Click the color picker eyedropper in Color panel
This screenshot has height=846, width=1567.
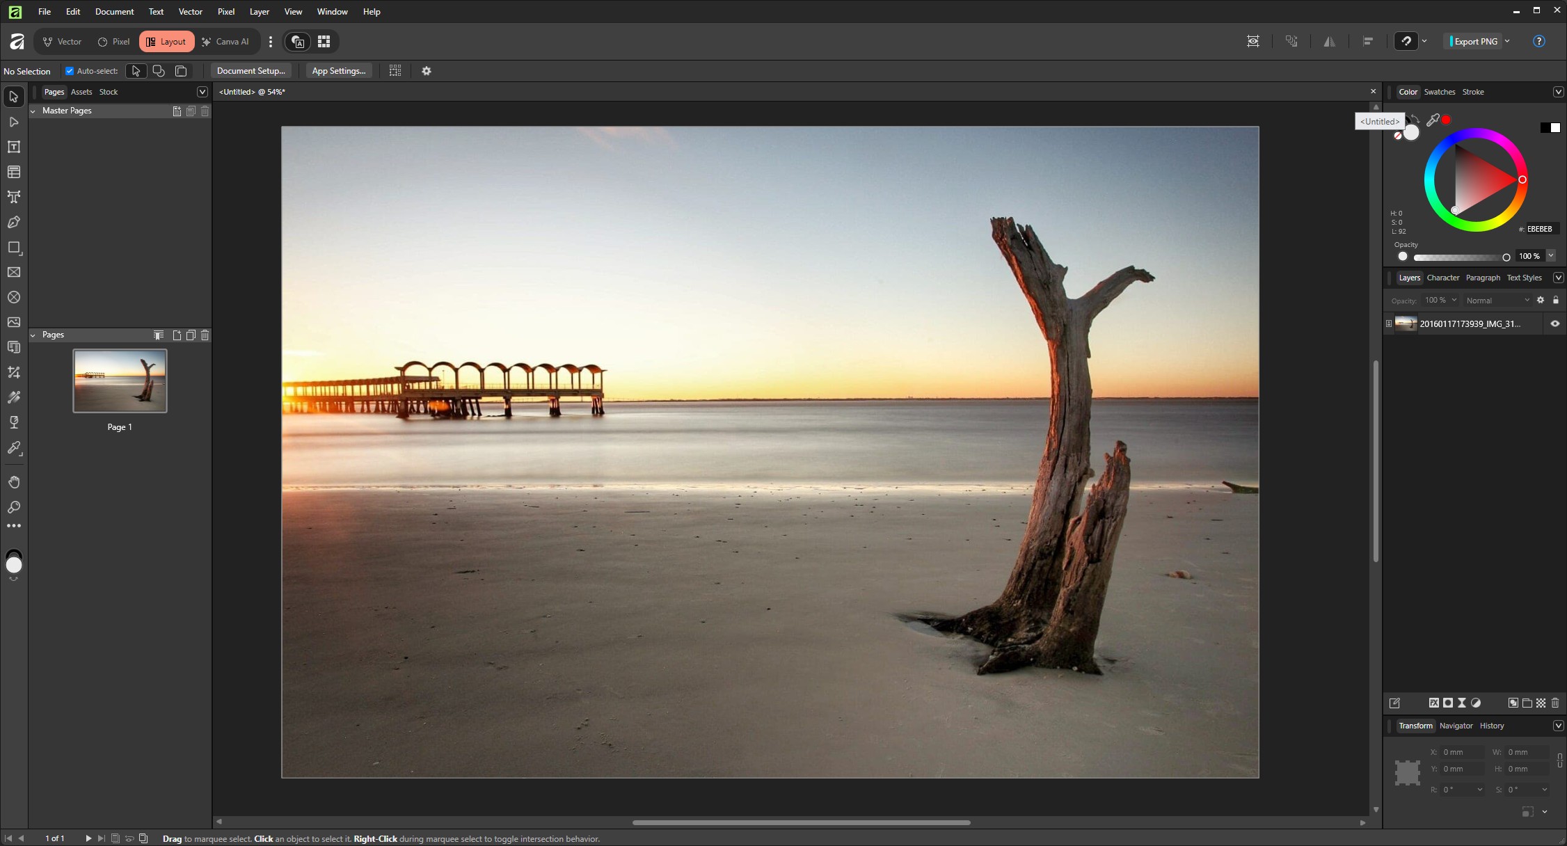(x=1433, y=120)
